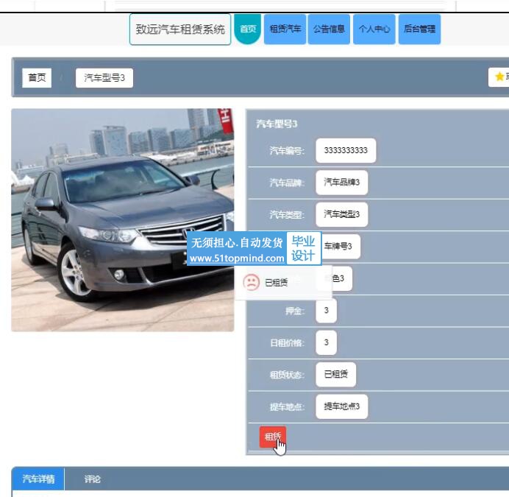Click the 汽车品牌: label

point(287,183)
